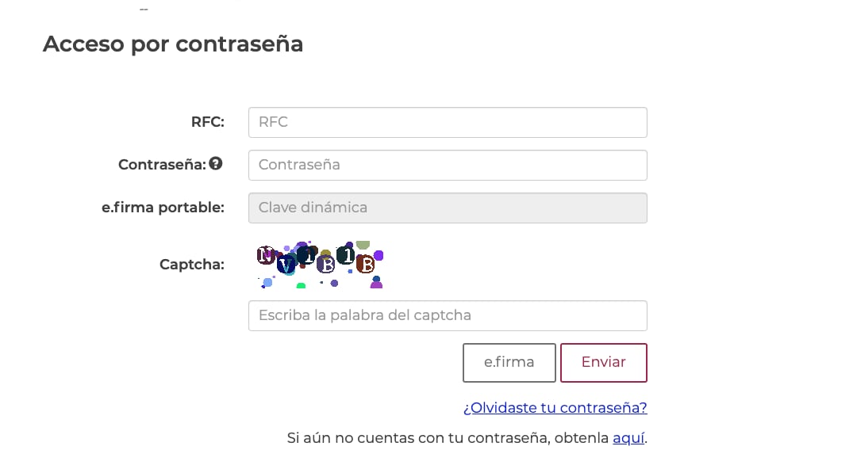Open the ¿Olvidaste tu contraseña? link
The width and height of the screenshot is (857, 450).
click(555, 408)
